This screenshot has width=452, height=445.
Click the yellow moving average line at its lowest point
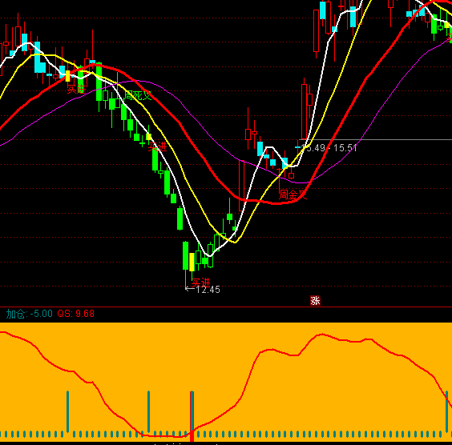coord(236,242)
